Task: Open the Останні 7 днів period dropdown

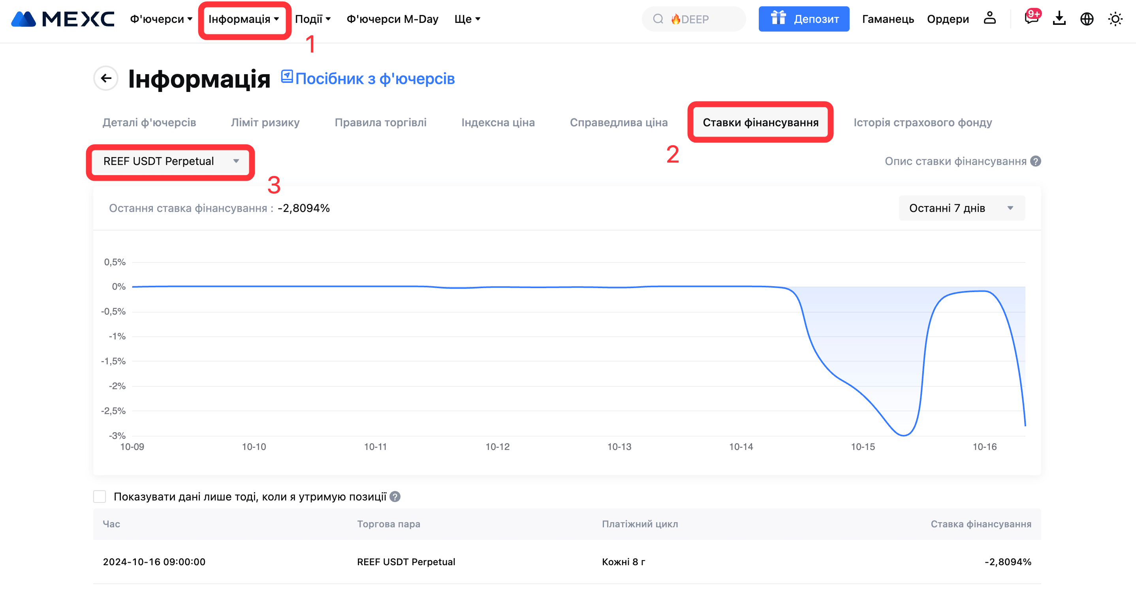Action: 961,208
